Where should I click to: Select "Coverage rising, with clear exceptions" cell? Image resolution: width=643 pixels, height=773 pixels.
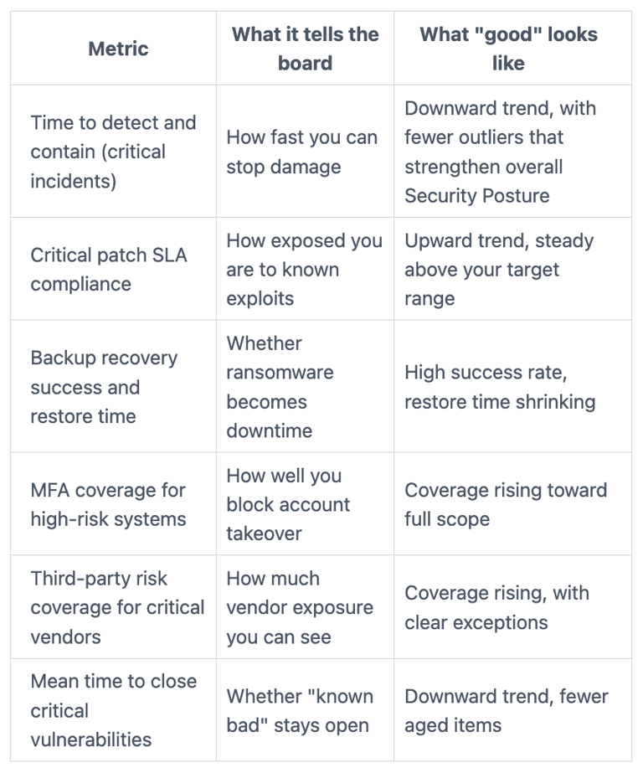click(x=513, y=607)
